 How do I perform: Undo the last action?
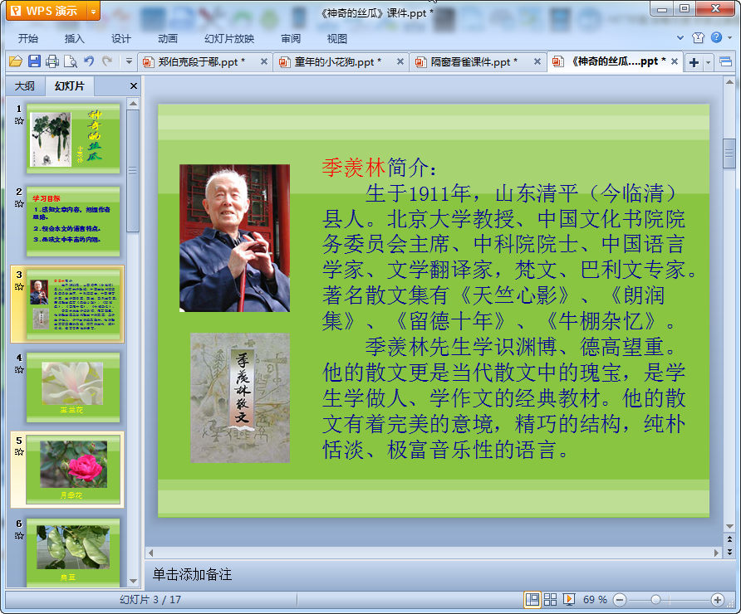click(x=89, y=61)
